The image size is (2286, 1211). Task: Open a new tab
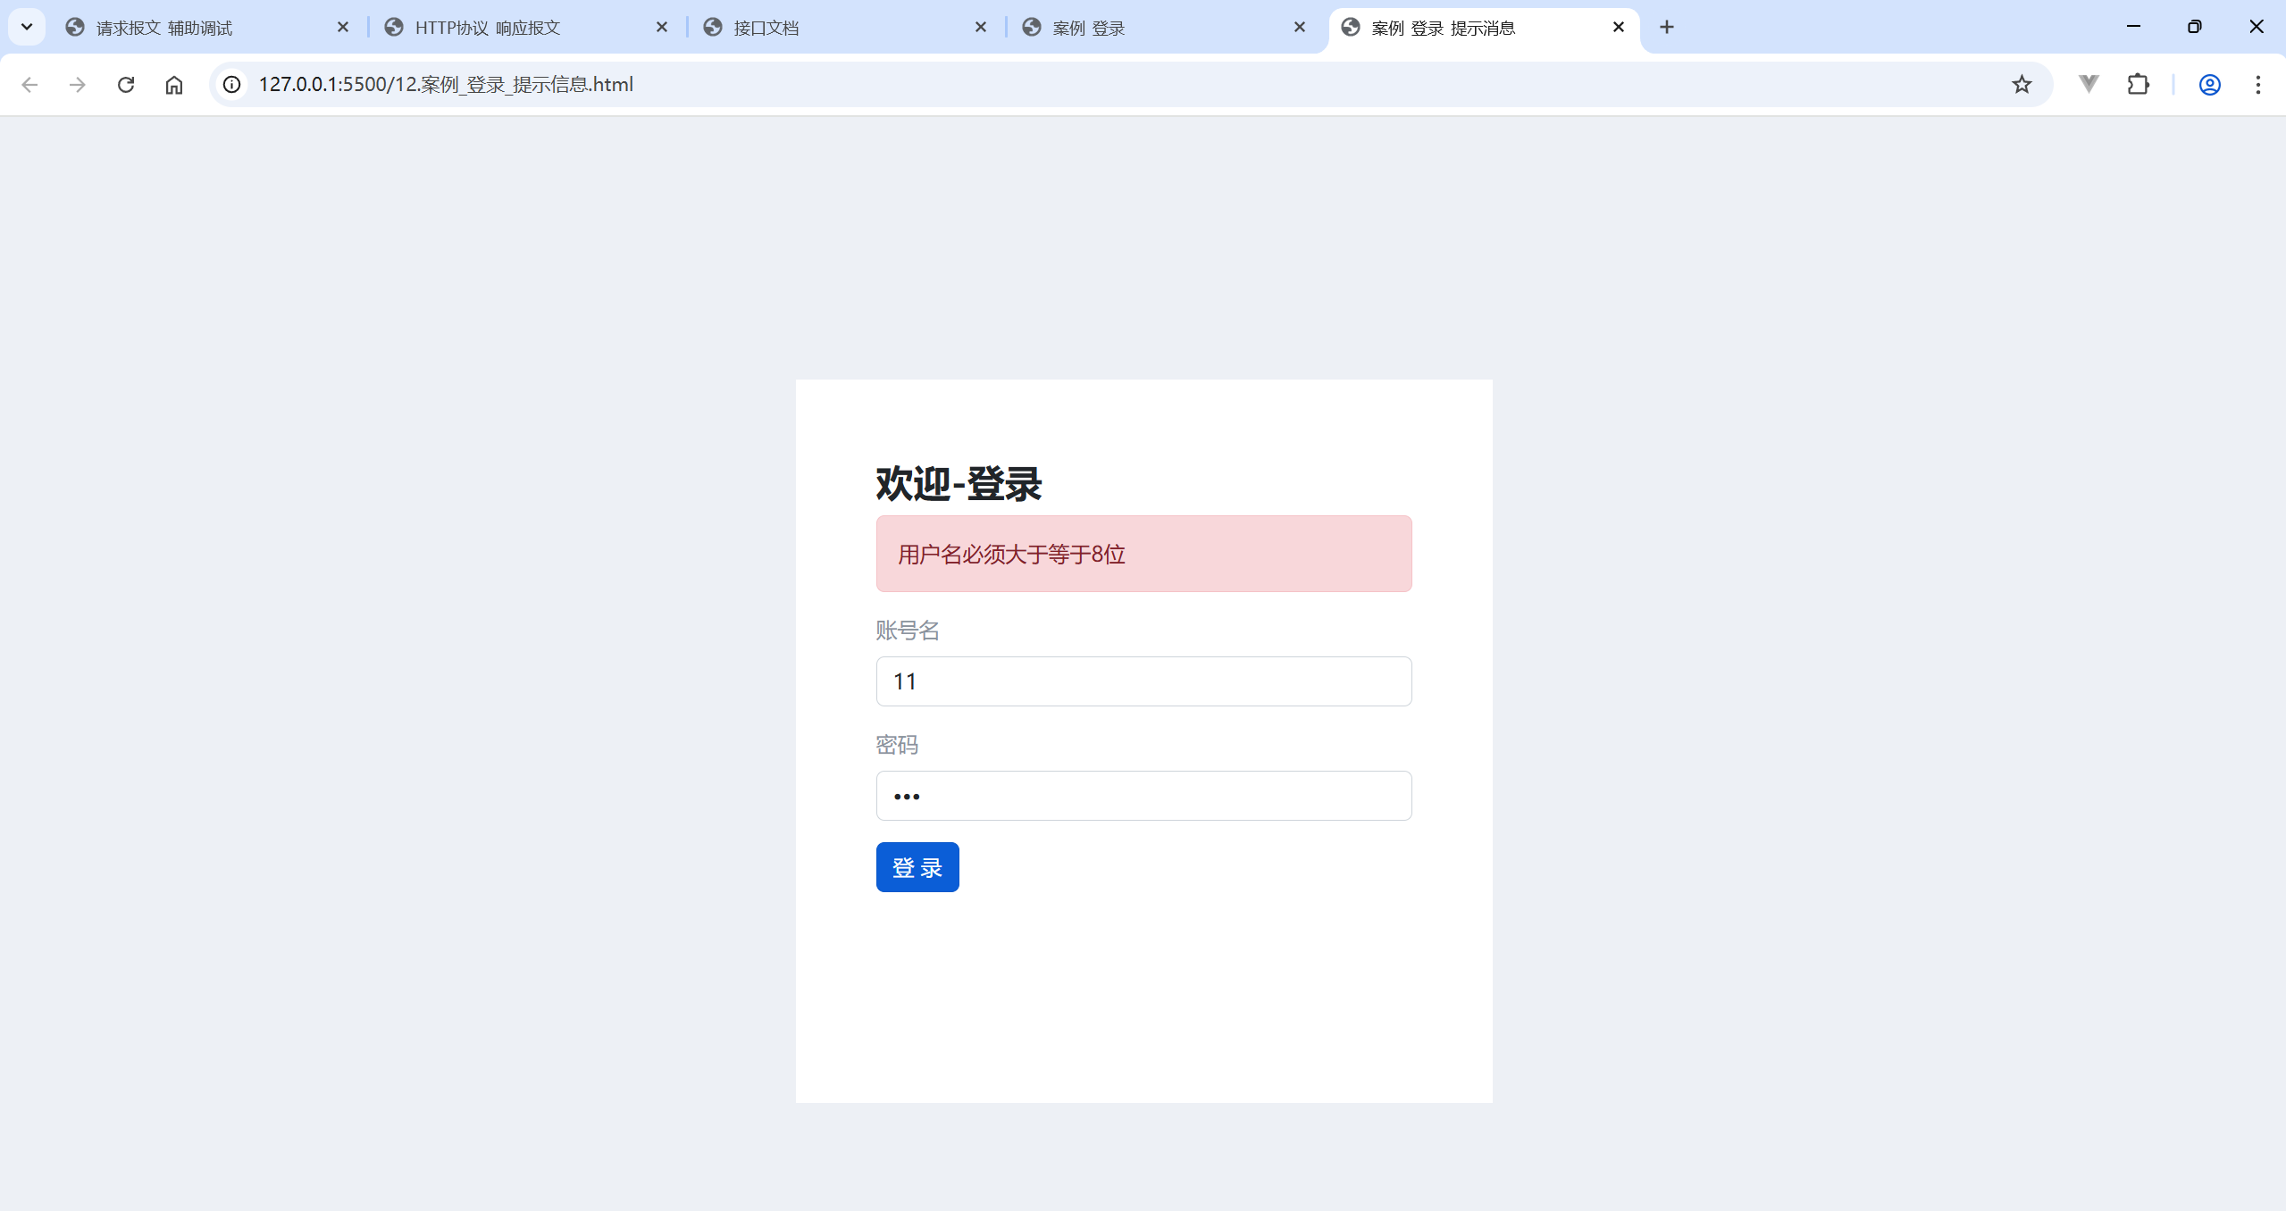click(1667, 27)
